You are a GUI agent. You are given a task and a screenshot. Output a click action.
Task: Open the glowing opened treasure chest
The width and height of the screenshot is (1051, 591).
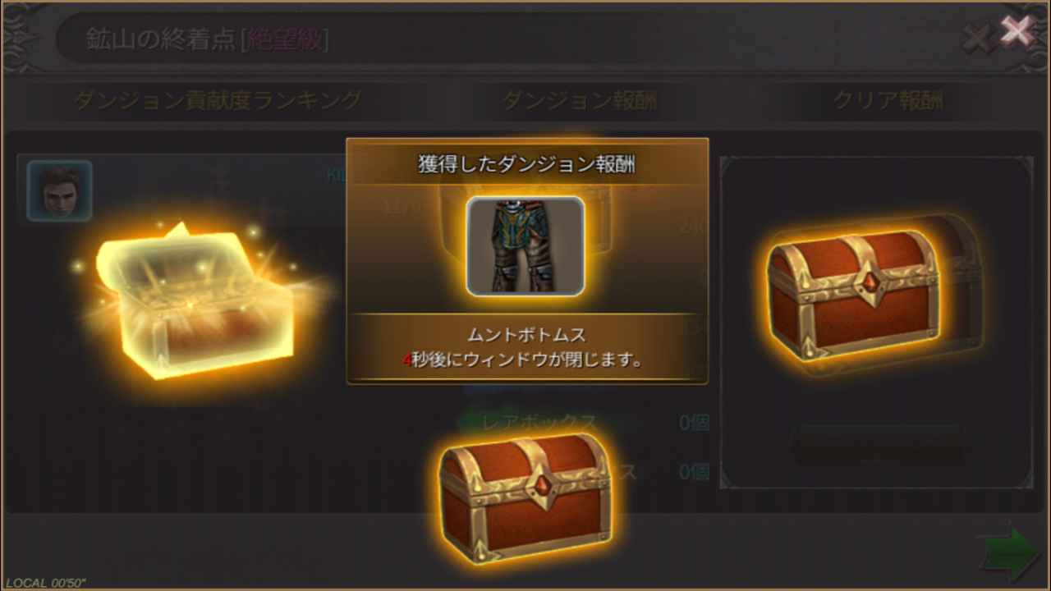pos(197,305)
